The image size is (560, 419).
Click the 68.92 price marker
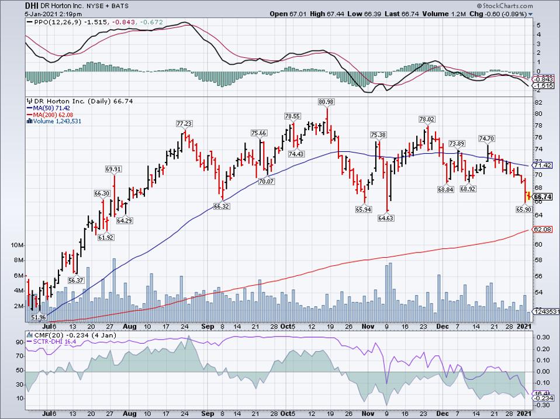tap(468, 189)
